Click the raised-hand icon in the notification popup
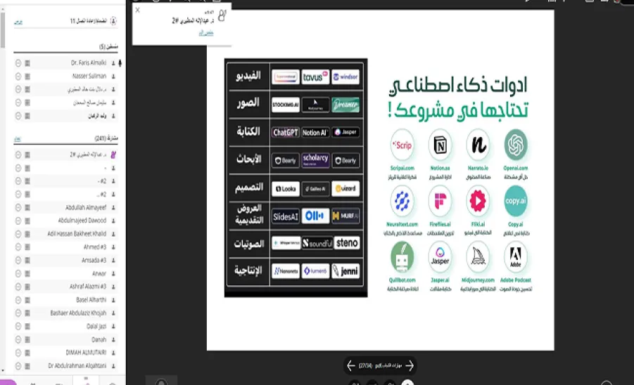The height and width of the screenshot is (385, 634). [x=222, y=15]
